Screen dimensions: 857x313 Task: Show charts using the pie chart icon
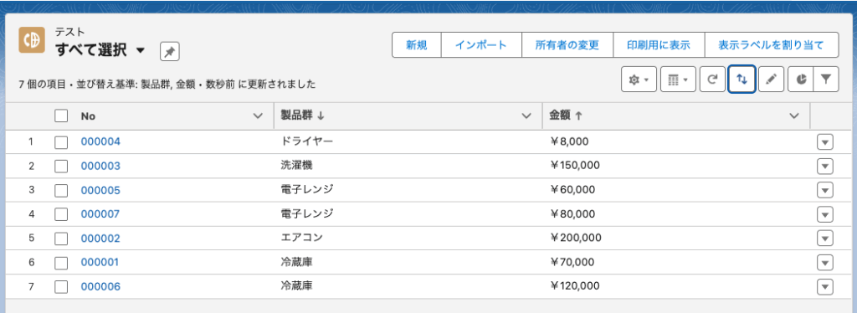pos(801,80)
